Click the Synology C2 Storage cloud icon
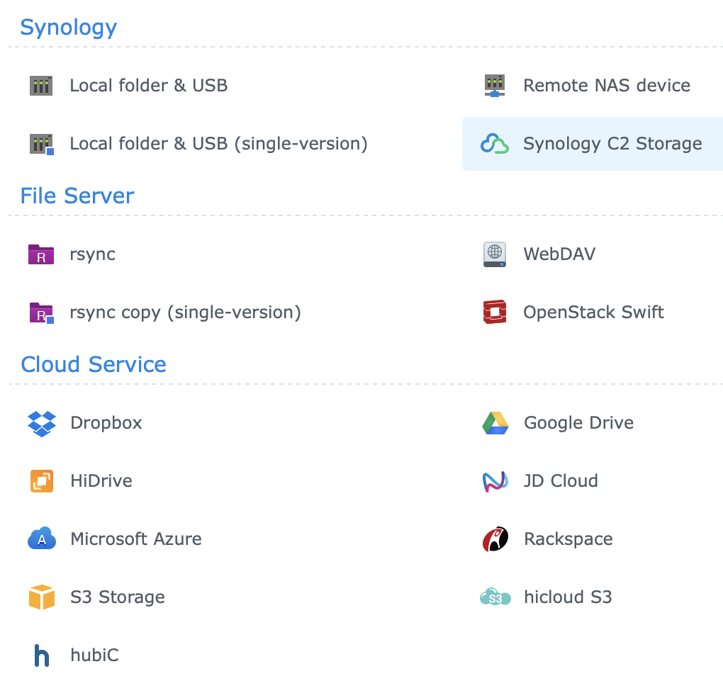723x676 pixels. click(495, 144)
